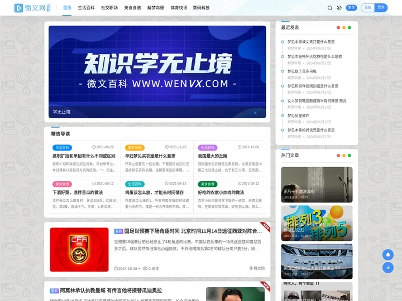Click the 最新 badge on 国足世预赛 article
The width and height of the screenshot is (402, 301).
[x=118, y=231]
